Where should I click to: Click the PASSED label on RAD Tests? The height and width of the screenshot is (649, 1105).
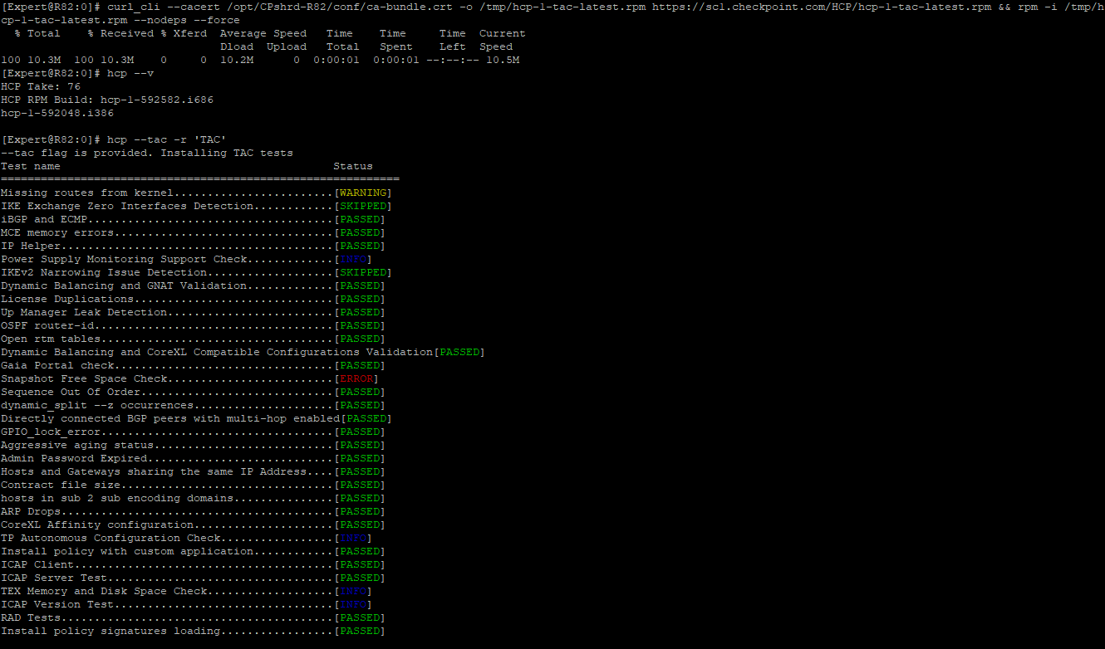pyautogui.click(x=359, y=617)
